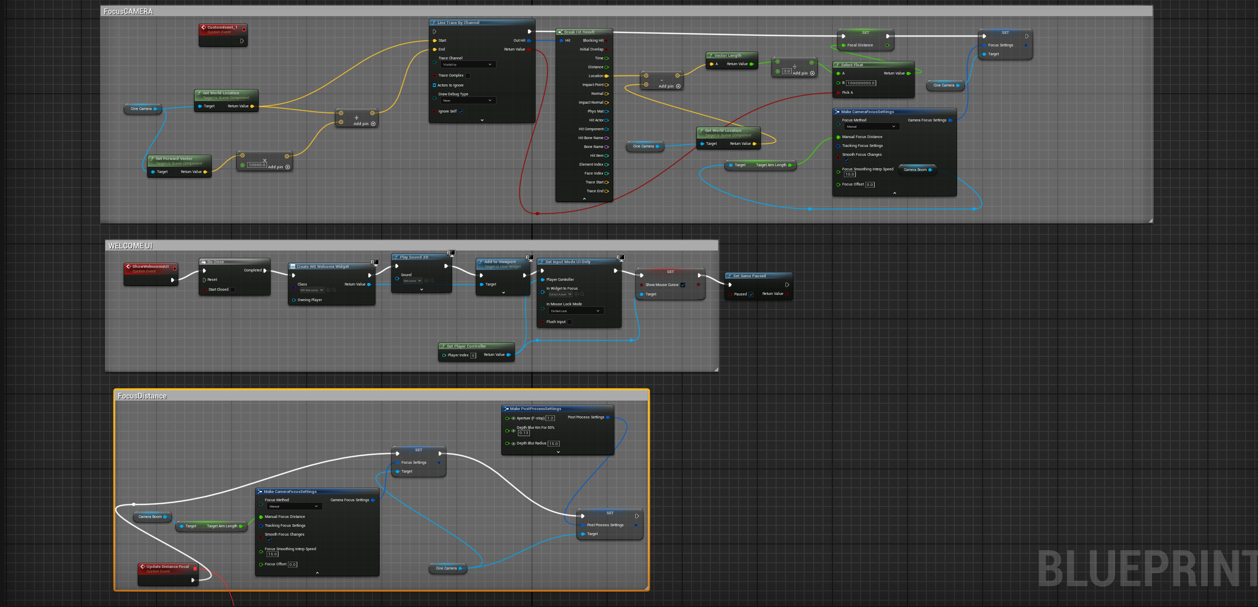Open the Draw Debug Type dropdown
Viewport: 1258px width, 607px height.
468,101
